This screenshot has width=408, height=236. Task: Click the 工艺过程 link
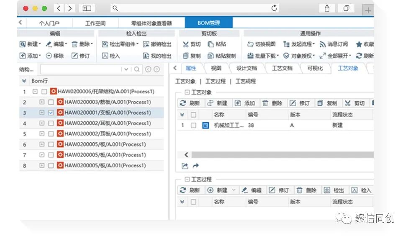tap(216, 82)
